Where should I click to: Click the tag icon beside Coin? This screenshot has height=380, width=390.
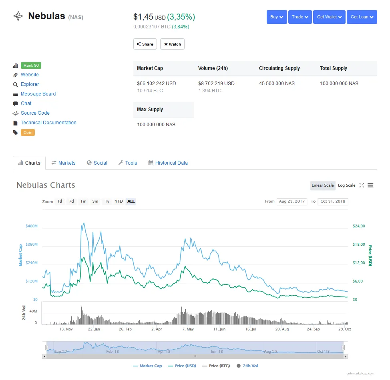16,133
